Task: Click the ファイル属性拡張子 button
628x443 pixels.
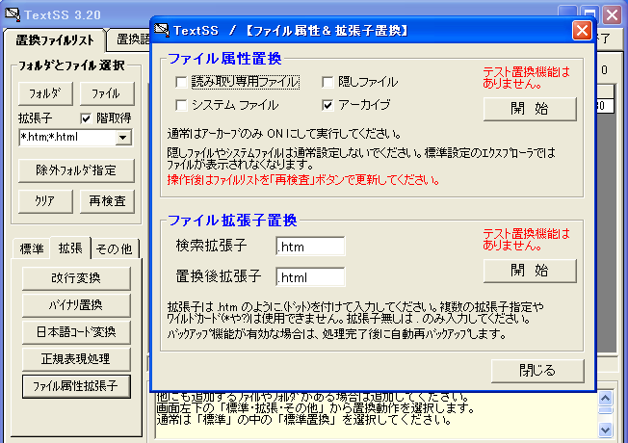Action: tap(76, 386)
